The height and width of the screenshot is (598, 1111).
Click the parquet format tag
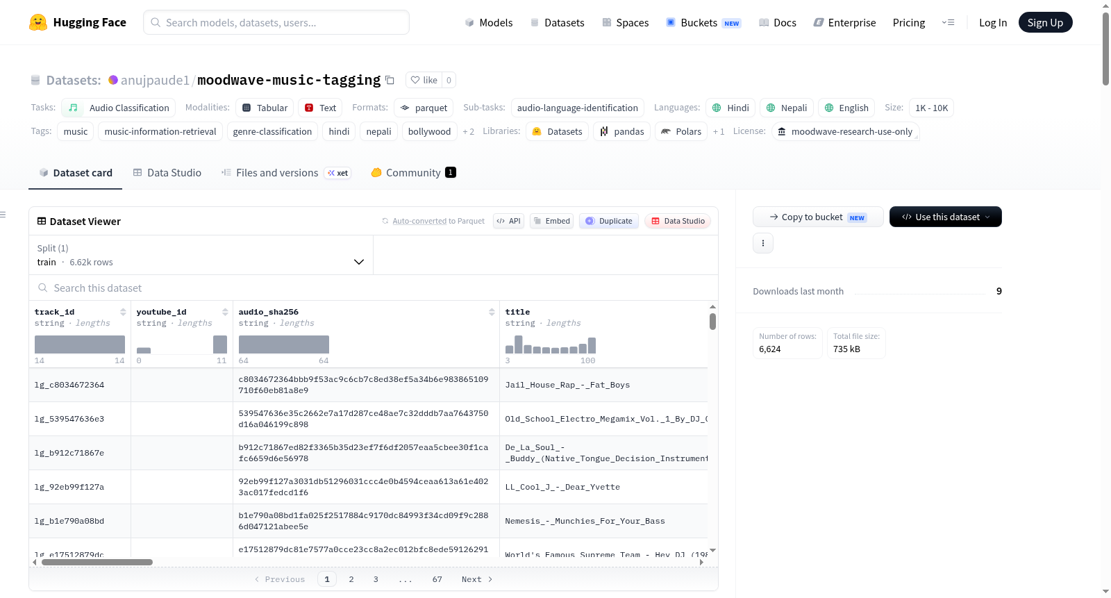pos(424,108)
